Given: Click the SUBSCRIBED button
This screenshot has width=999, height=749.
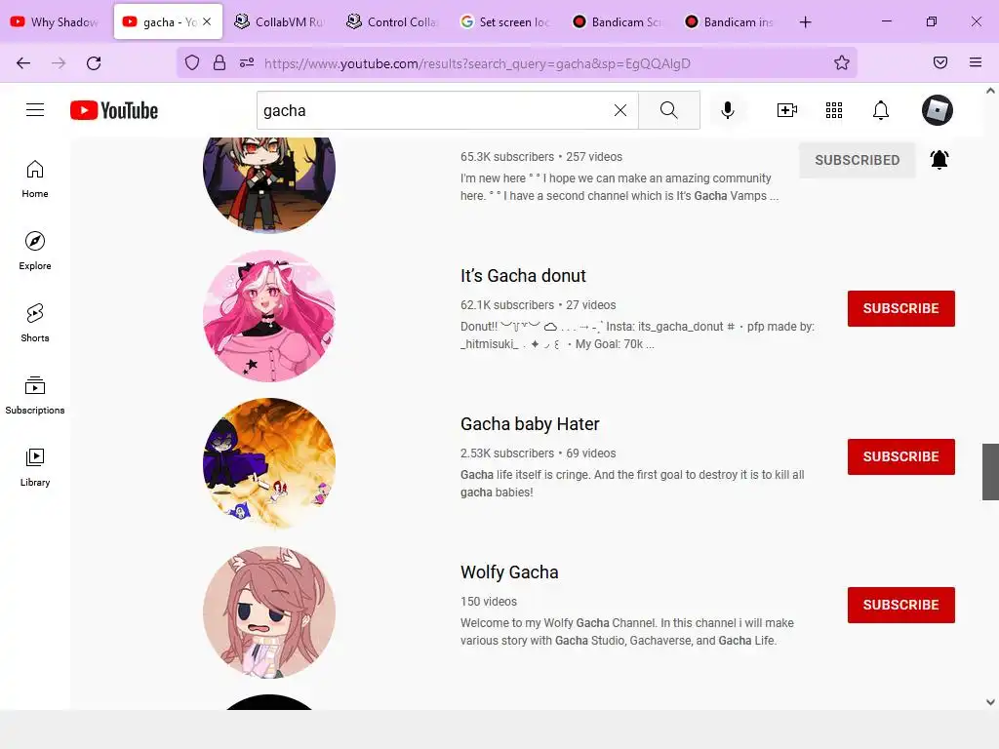Looking at the screenshot, I should (x=857, y=160).
